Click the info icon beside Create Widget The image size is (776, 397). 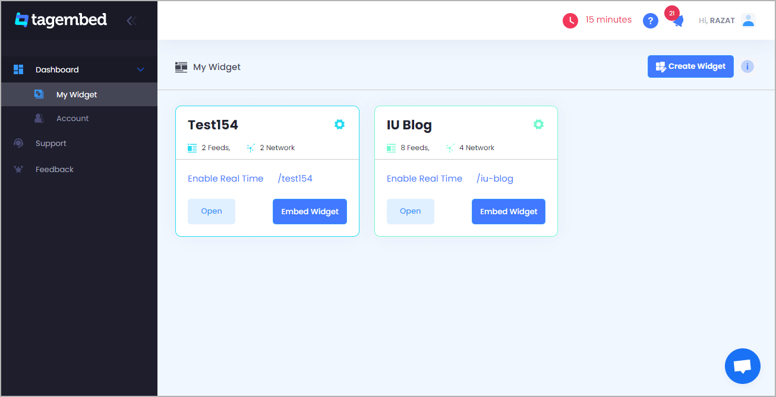747,66
